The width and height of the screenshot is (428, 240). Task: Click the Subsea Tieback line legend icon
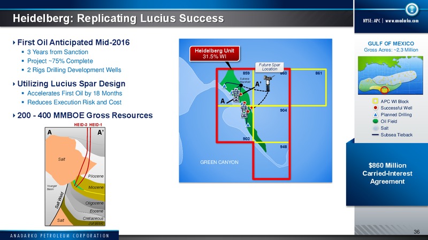[376, 135]
